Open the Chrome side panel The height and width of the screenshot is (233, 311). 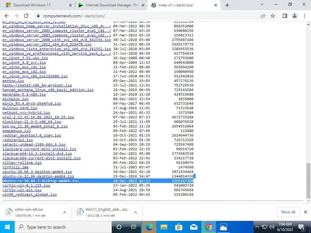pyautogui.click(x=285, y=16)
